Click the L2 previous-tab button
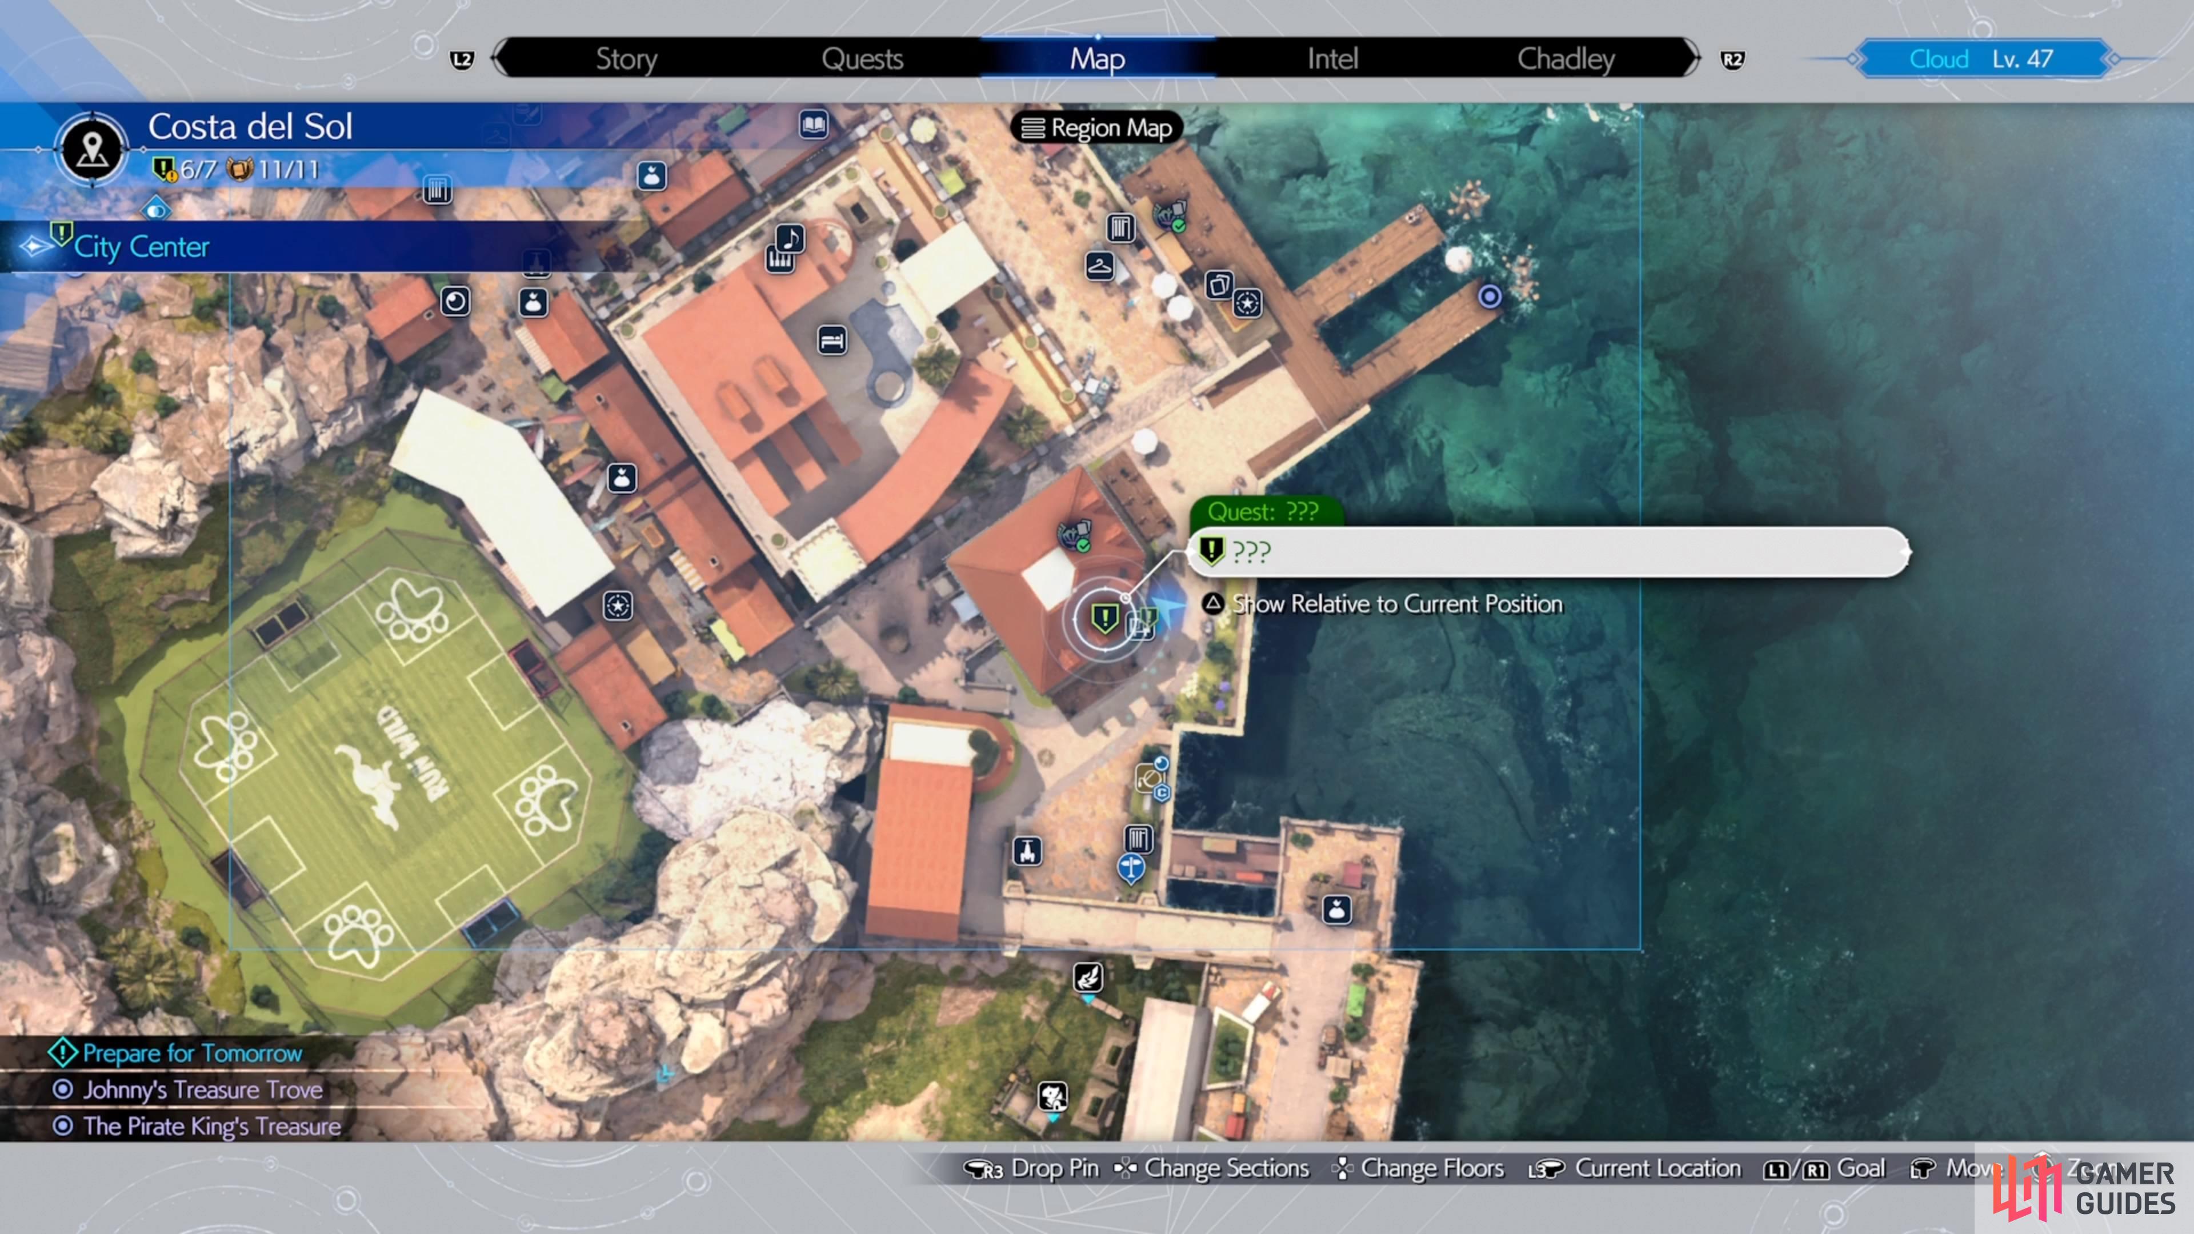 (462, 59)
